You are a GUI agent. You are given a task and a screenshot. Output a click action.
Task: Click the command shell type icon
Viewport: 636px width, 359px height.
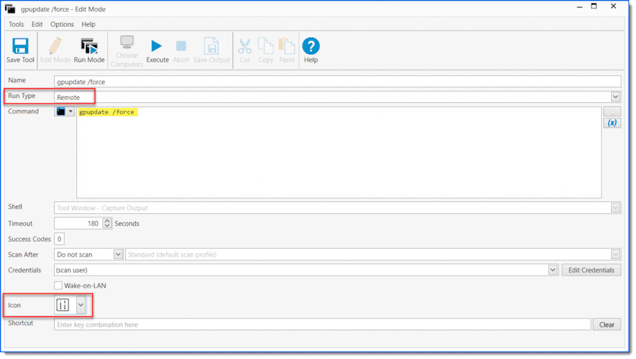tap(61, 111)
